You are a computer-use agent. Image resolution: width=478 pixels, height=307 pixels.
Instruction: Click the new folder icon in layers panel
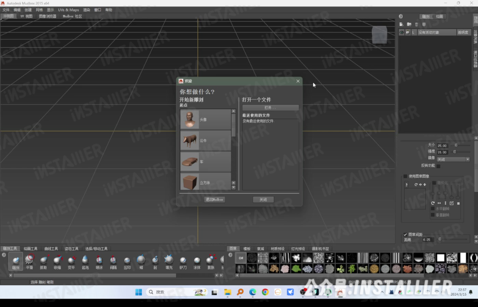point(409,24)
